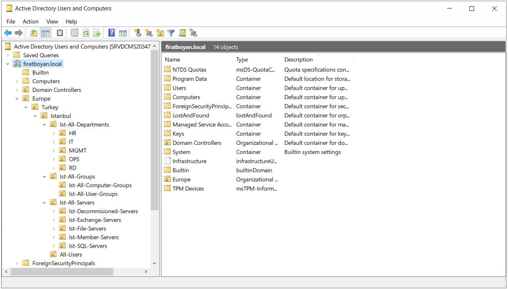Select Ist-All-Computer-Groups in tree
Viewport: 508px width, 289px height.
click(100, 185)
